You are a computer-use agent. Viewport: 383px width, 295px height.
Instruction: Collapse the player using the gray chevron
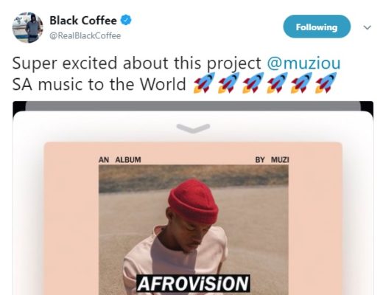coord(193,128)
